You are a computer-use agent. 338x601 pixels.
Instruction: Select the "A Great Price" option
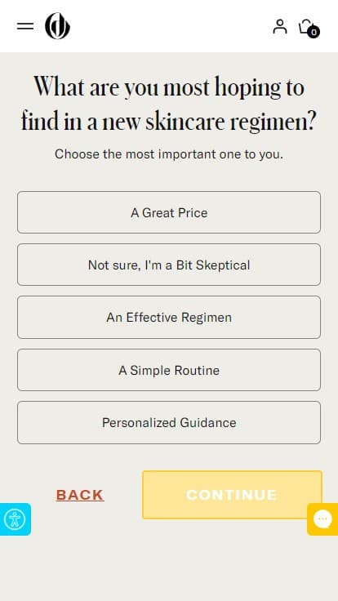169,212
